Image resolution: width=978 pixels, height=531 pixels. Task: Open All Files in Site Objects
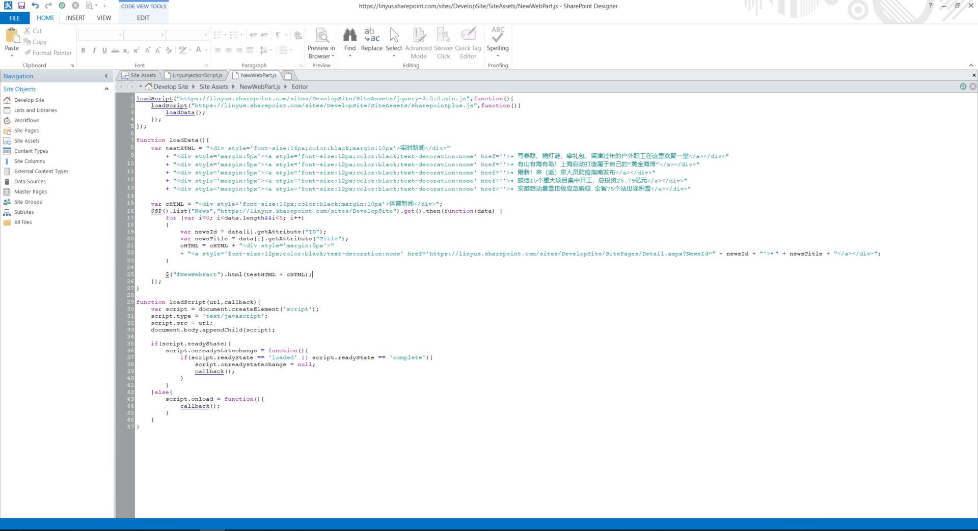click(23, 222)
